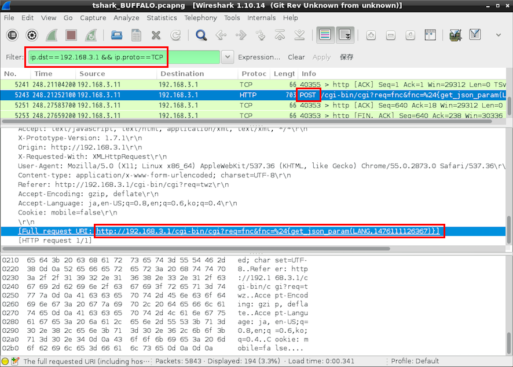Open the Analyze menu
Image resolution: width=513 pixels, height=367 pixels.
(126, 18)
